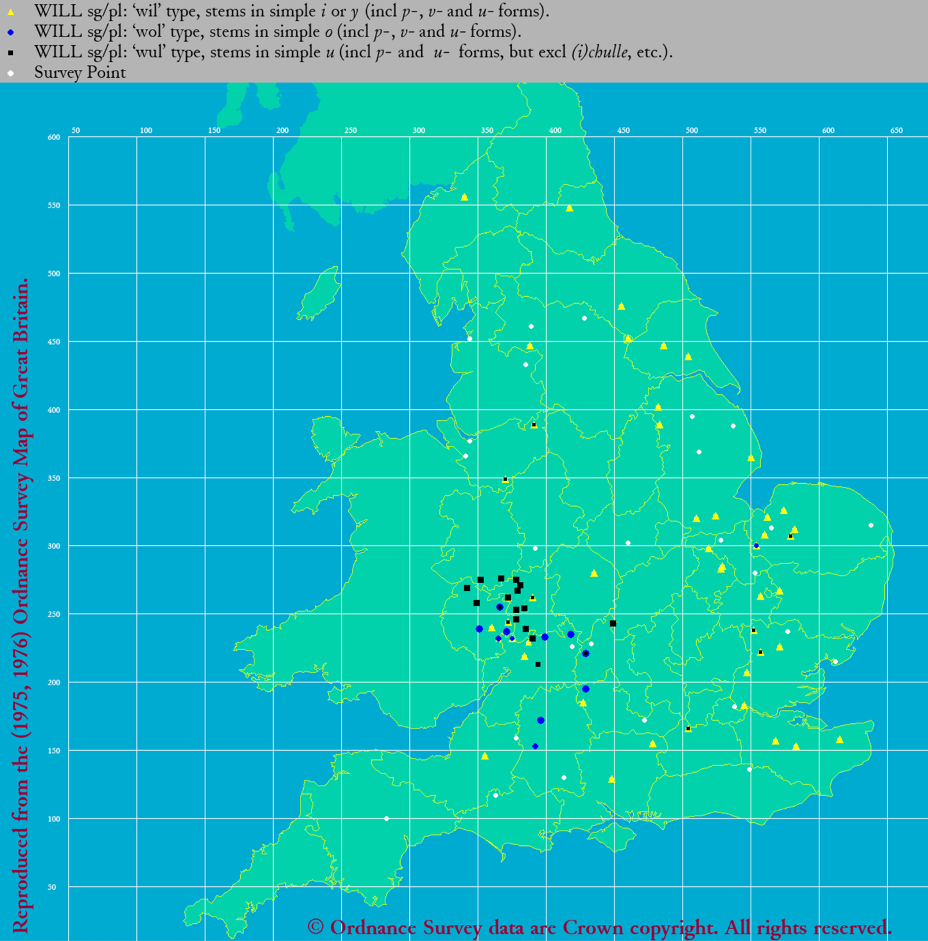Viewport: 928px width, 941px height.
Task: Click the 650 easting label on top axis
Action: [x=896, y=130]
